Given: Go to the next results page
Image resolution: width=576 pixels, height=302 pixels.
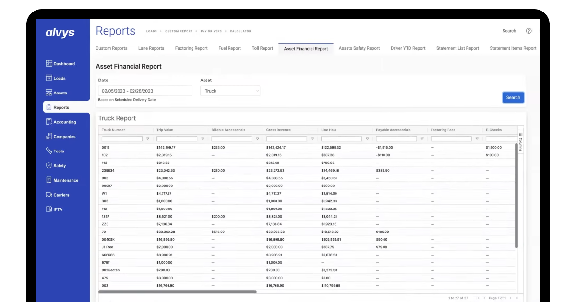Looking at the screenshot, I should tap(510, 298).
